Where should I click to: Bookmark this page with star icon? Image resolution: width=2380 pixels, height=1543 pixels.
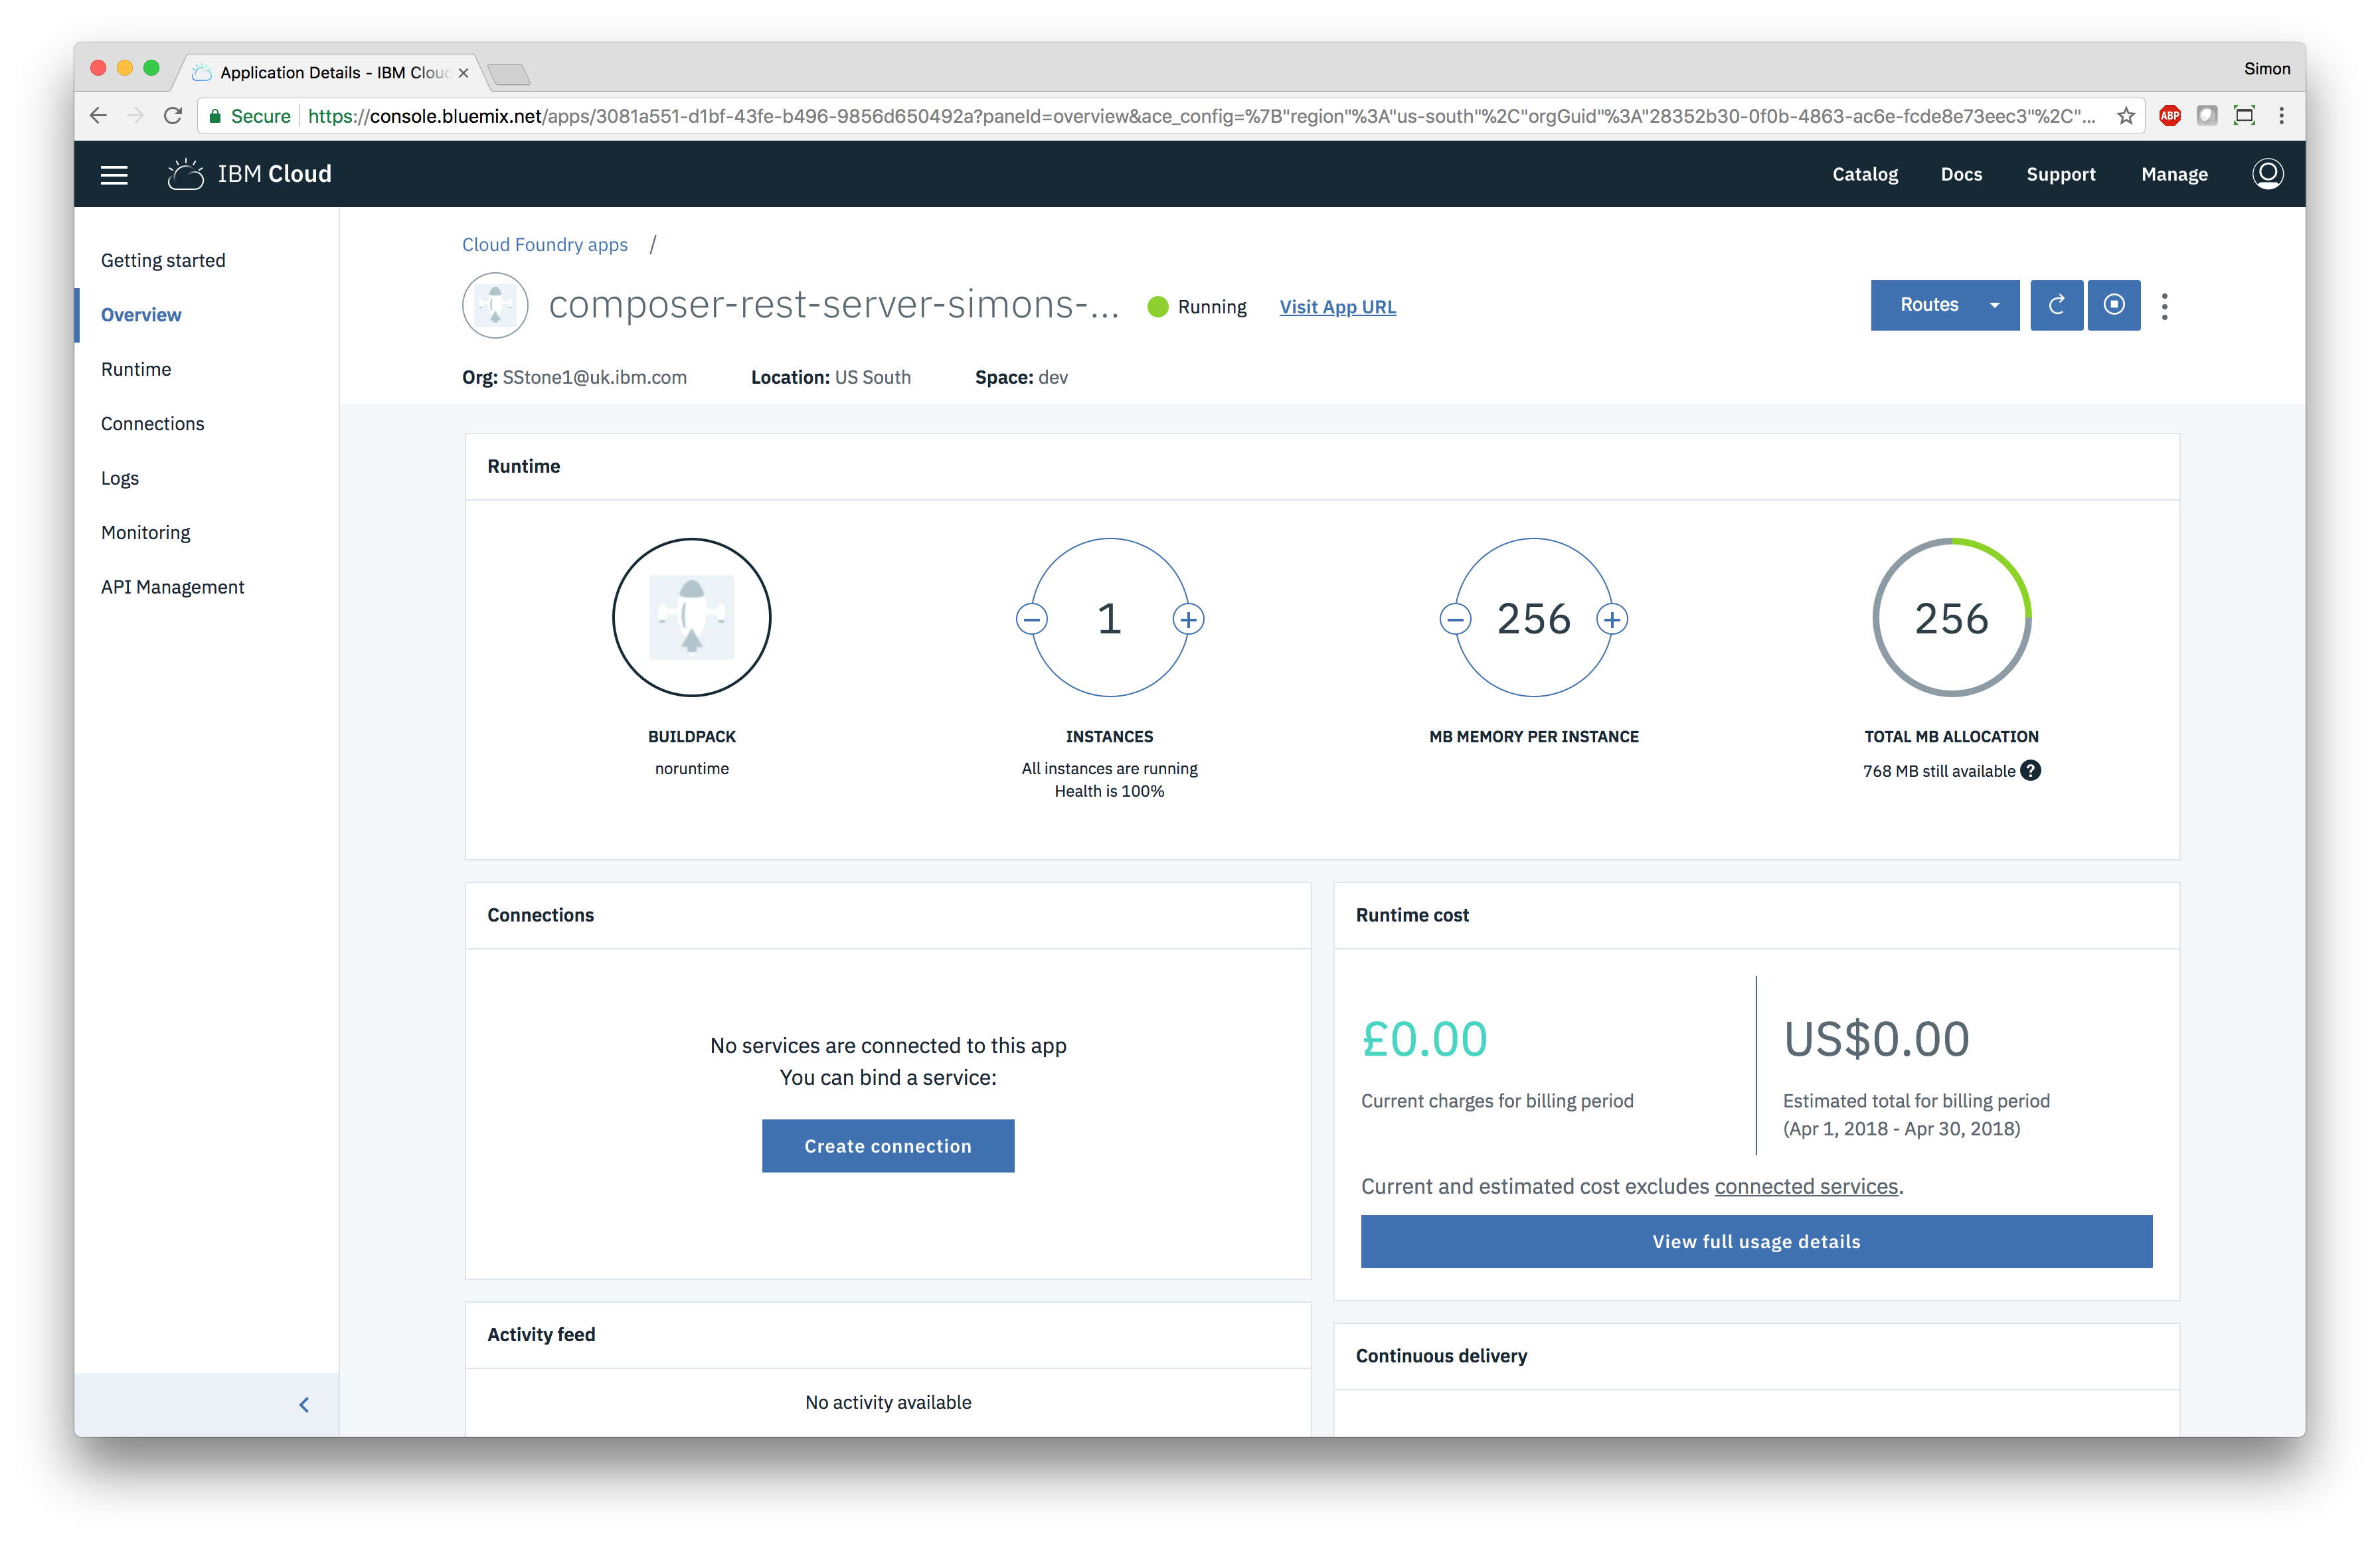pyautogui.click(x=2126, y=116)
